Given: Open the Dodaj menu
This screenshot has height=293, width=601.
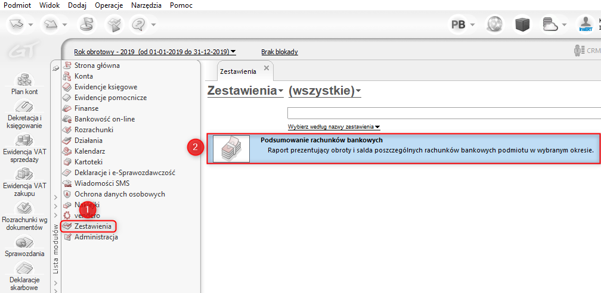Looking at the screenshot, I should 77,5.
